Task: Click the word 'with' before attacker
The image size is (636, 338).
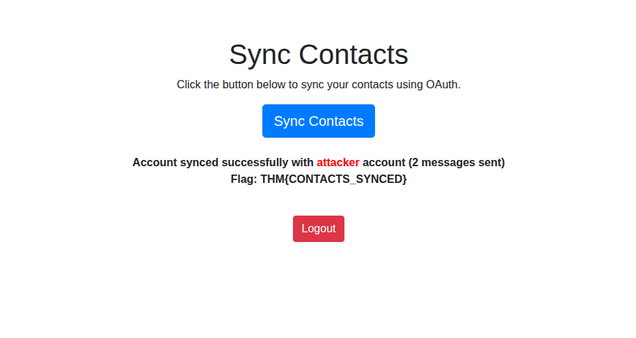Action: (302, 163)
